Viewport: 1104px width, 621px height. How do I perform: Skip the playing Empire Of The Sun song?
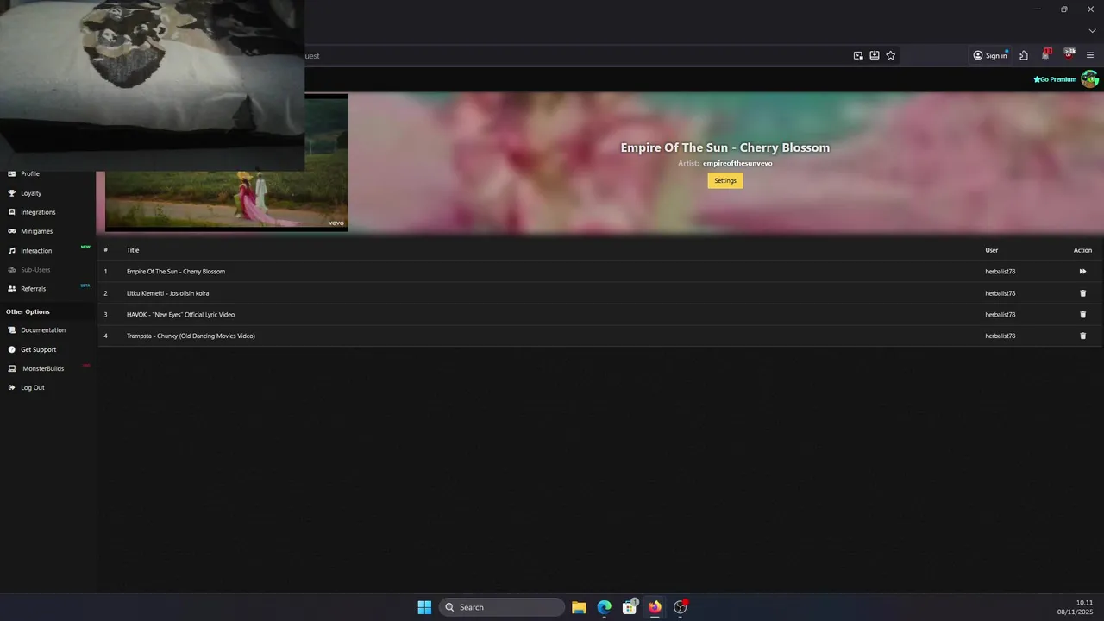(x=1082, y=272)
